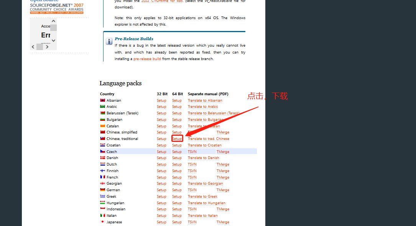Image resolution: width=416 pixels, height=226 pixels.
Task: Click the horizontal scrollbar thumb in the embedded frame
Action: (x=39, y=47)
